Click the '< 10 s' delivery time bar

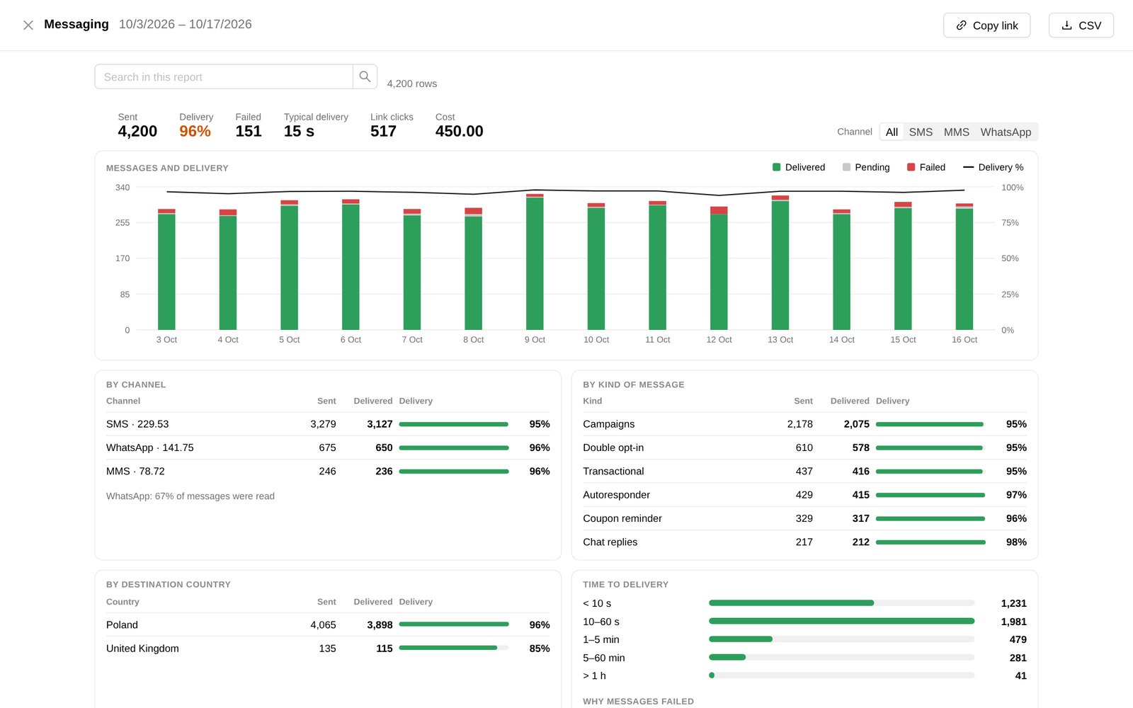(x=841, y=603)
